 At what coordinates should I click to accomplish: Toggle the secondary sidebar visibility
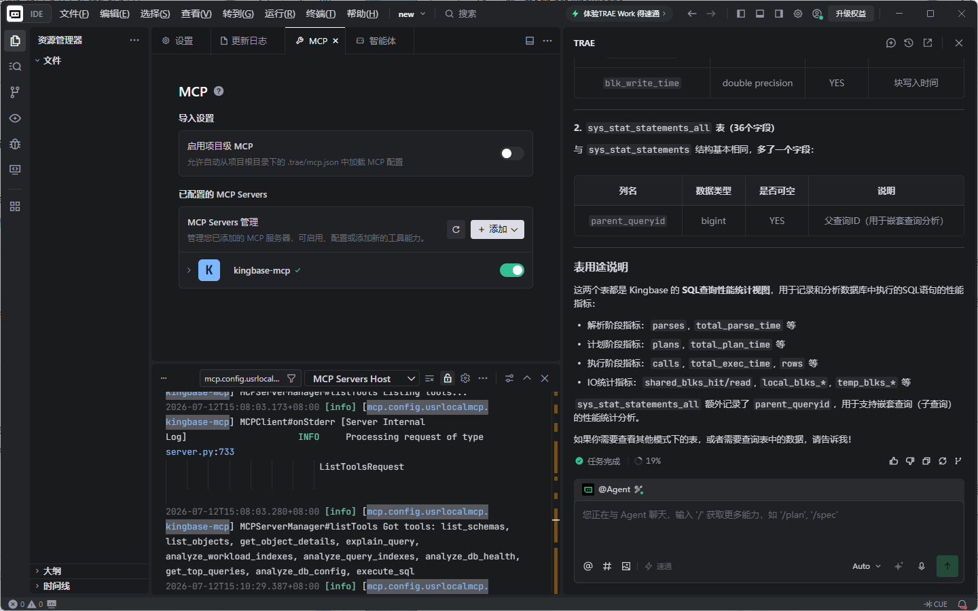(x=779, y=14)
